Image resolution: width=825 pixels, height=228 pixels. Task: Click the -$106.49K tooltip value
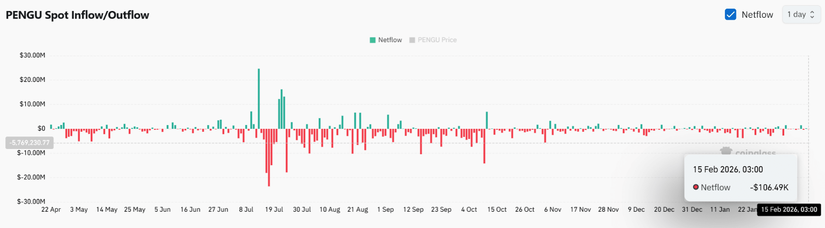[x=769, y=187]
